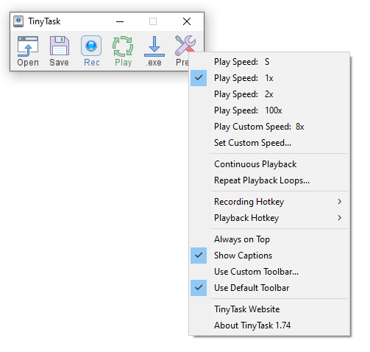370x352 pixels.
Task: Close the TinyTask window
Action: pos(187,21)
